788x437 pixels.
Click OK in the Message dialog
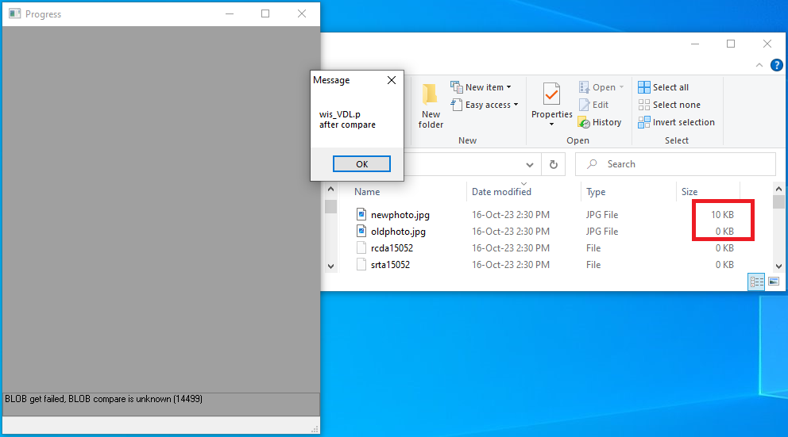click(362, 164)
